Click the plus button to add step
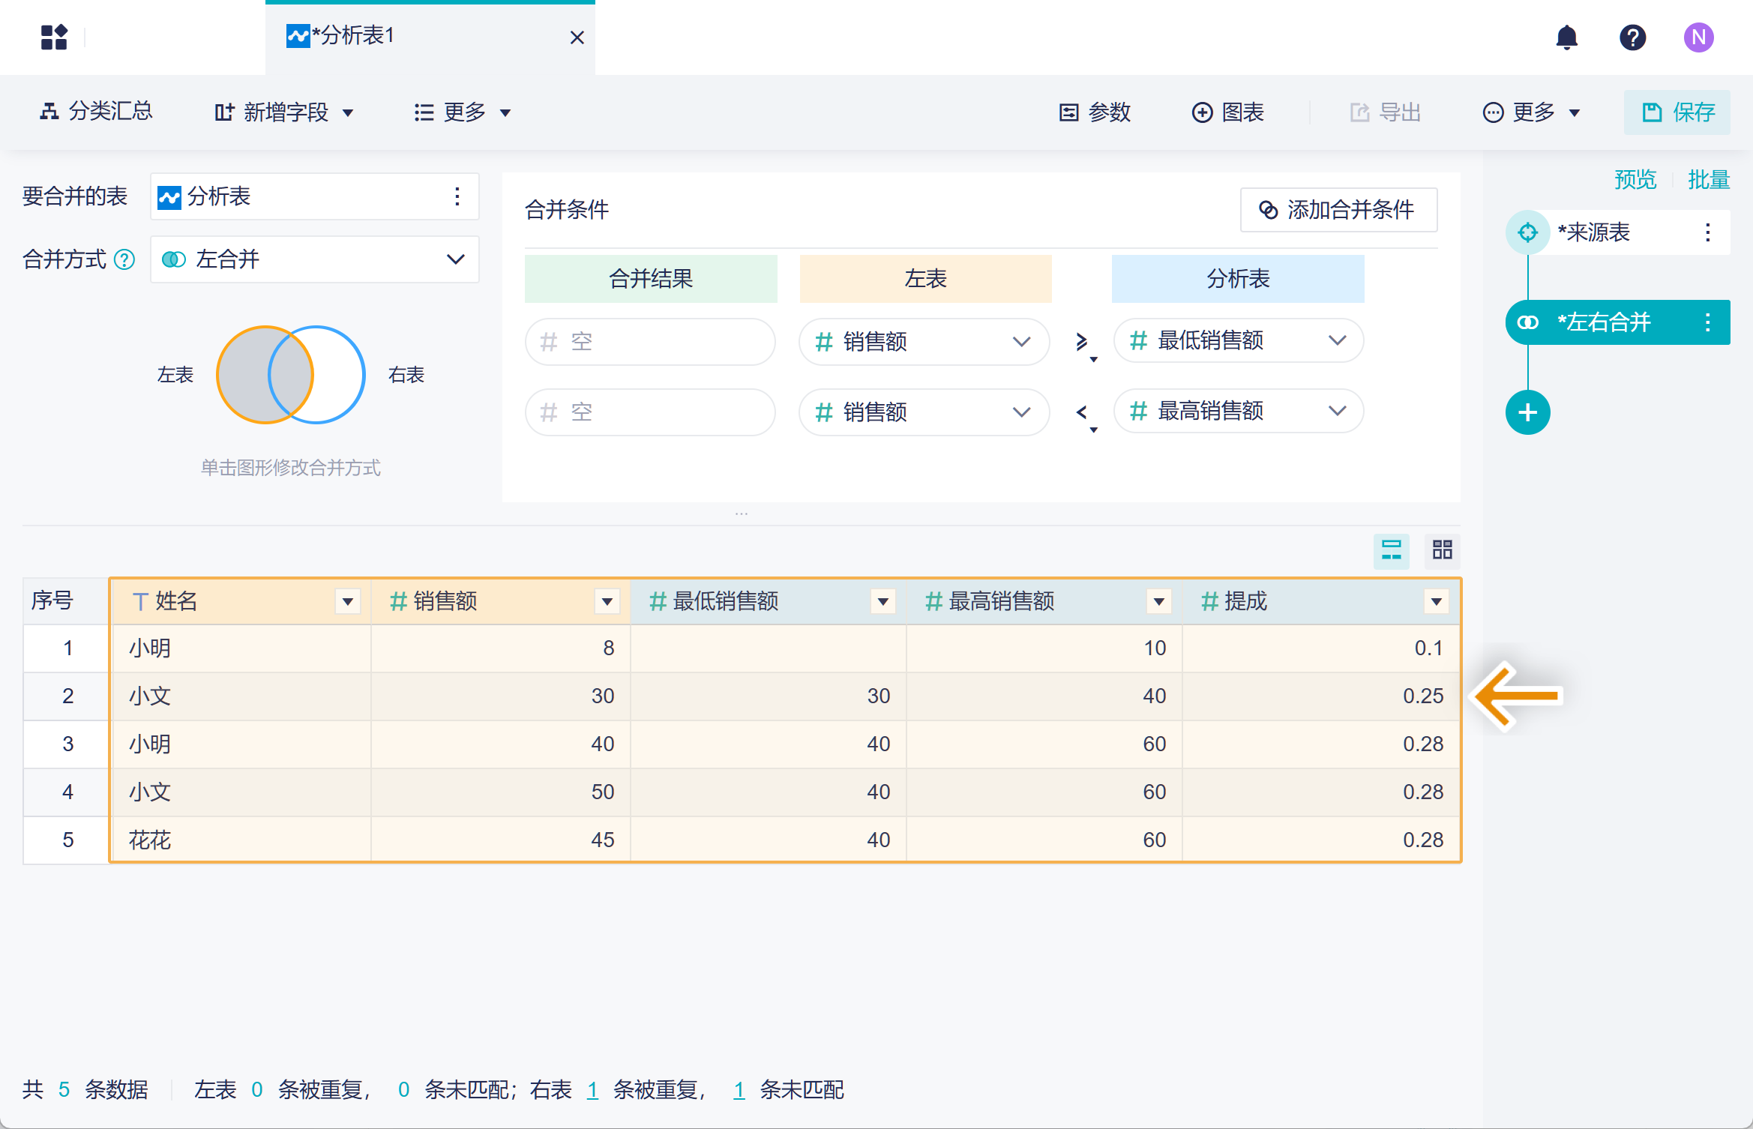Viewport: 1753px width, 1129px height. [1527, 412]
